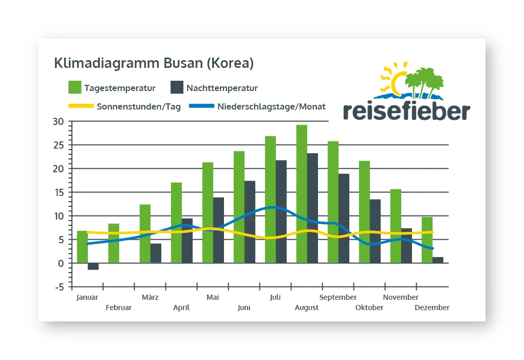Select the tallest green bar for August
This screenshot has width=524, height=360.
pyautogui.click(x=302, y=193)
